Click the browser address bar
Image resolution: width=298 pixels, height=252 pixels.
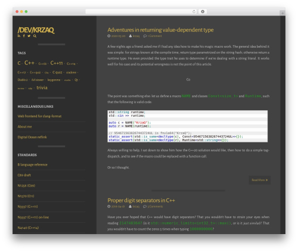pos(141,11)
